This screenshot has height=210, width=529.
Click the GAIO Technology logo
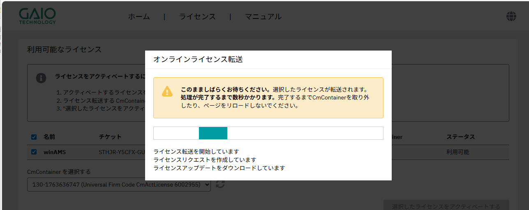[x=37, y=16]
